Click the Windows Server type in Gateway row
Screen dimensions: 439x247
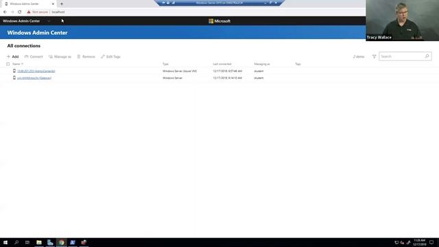point(172,78)
